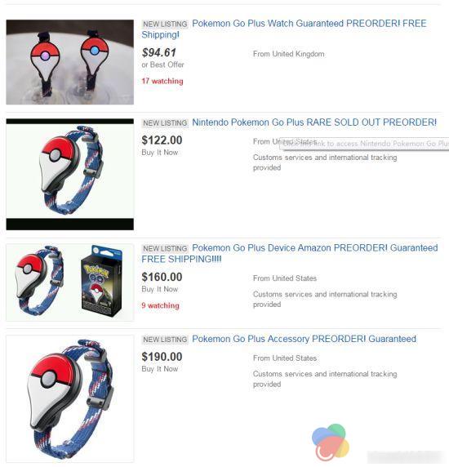Click the black-bordered wristband thumbnail for $122.00 listing
449x467 pixels.
pyautogui.click(x=70, y=174)
